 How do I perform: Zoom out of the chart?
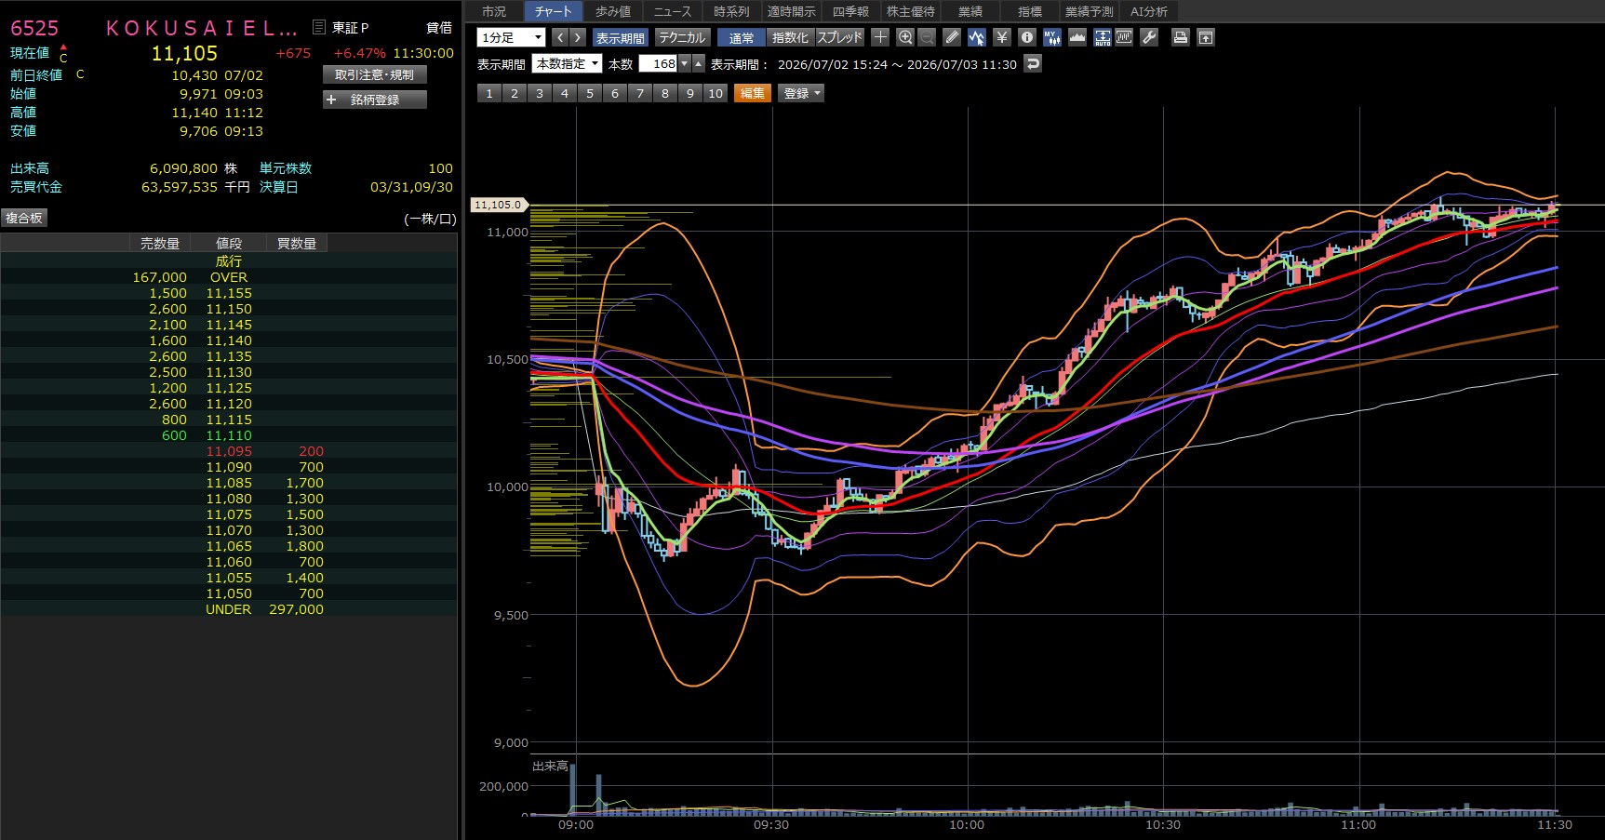tap(928, 37)
